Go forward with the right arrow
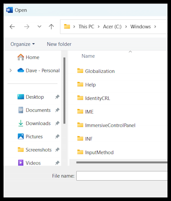This screenshot has width=171, height=201. tap(26, 27)
